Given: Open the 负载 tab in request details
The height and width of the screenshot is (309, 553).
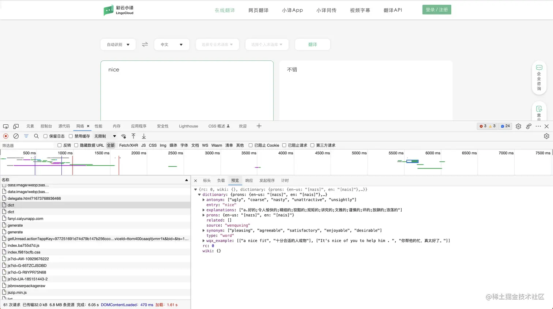Looking at the screenshot, I should coord(221,181).
